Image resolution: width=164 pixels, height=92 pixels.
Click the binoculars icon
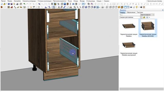71,7
